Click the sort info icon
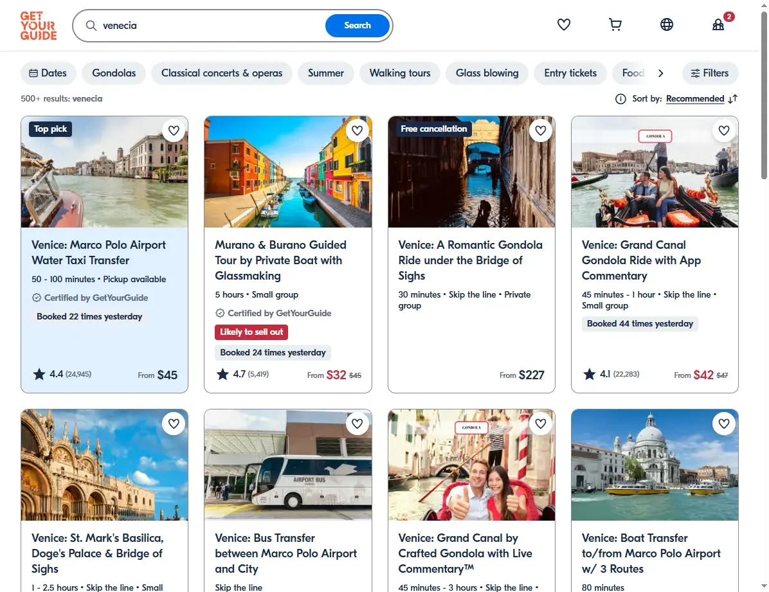 pos(620,99)
